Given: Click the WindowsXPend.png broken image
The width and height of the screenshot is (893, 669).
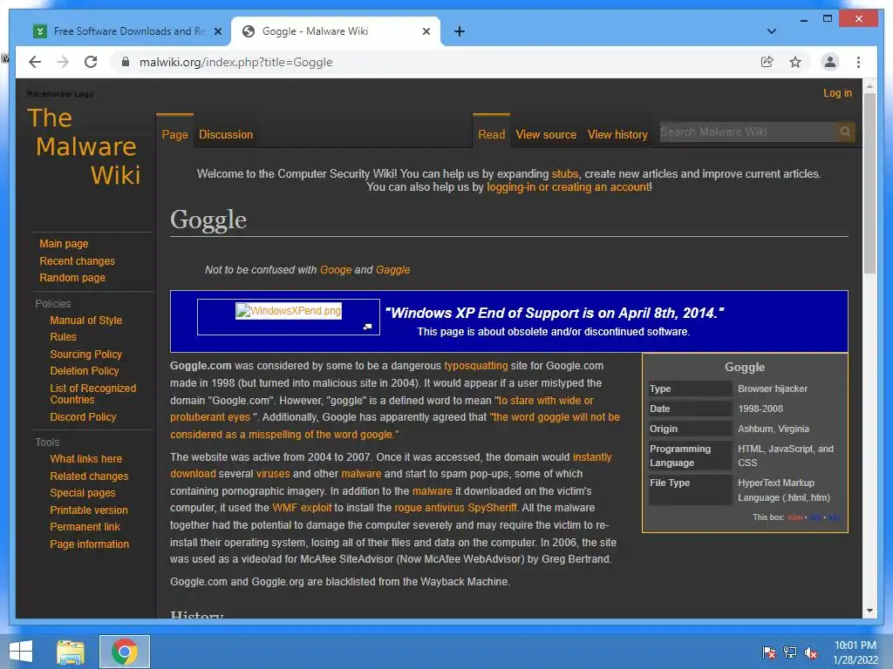Looking at the screenshot, I should 289,311.
